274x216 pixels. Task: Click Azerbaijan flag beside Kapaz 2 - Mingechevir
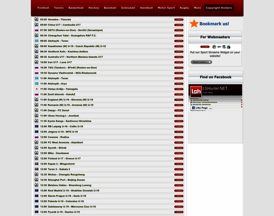[36, 164]
